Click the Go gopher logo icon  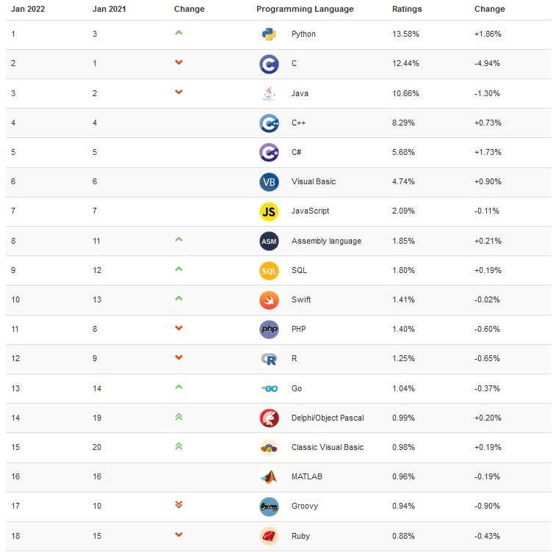(x=269, y=388)
